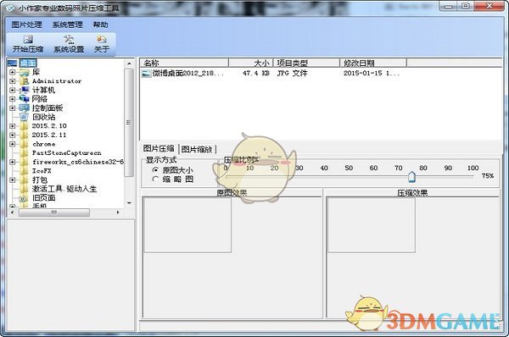Screen dimensions: 509x337
Task: Click the 旧页面 folder icon
Action: 24,198
